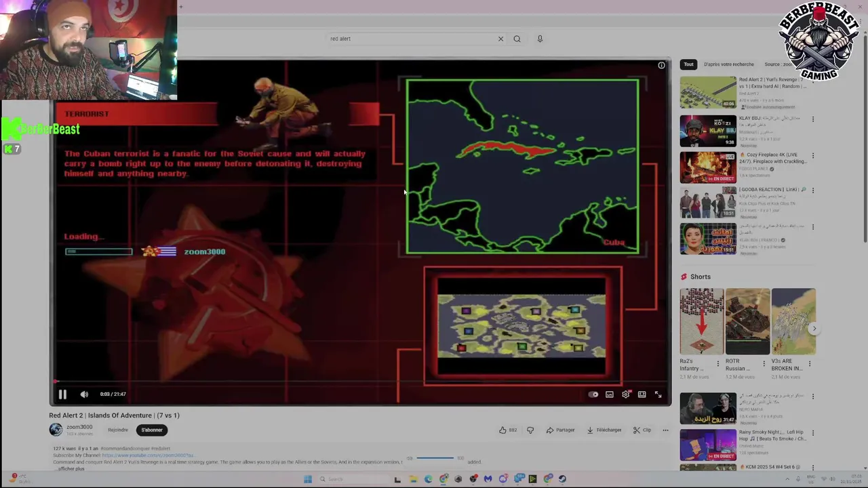
Task: Open the ROTR Russian short
Action: click(747, 321)
